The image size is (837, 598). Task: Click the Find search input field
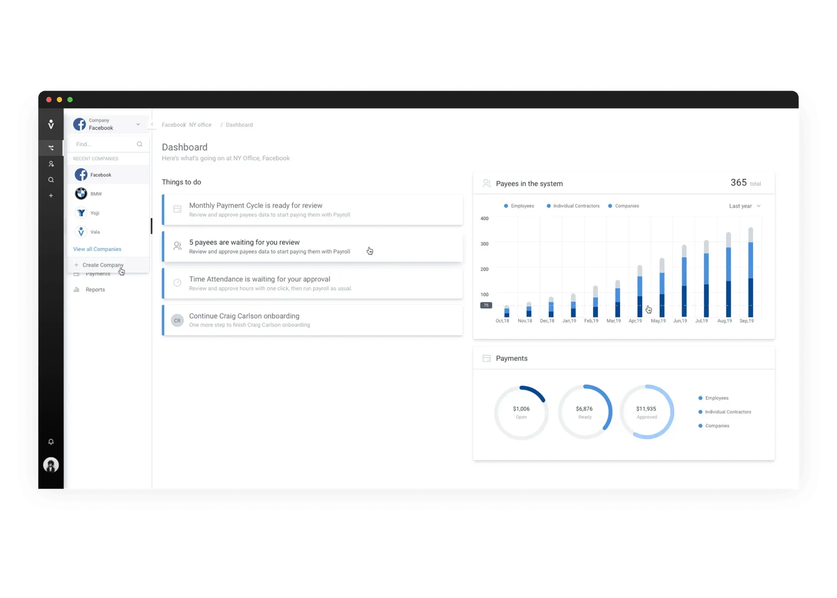coord(105,144)
